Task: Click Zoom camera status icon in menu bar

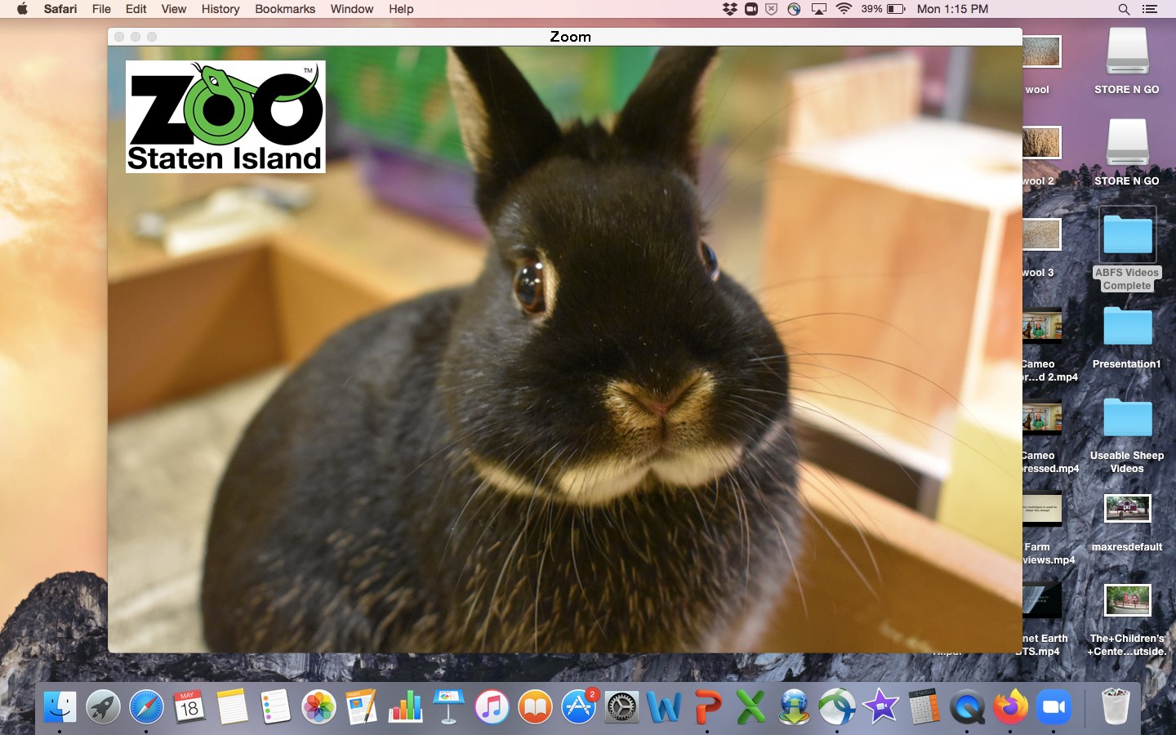Action: click(751, 9)
